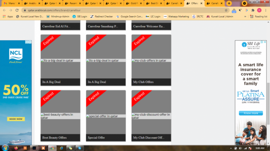Open SBI Login bookmark
Screen dimensions: 270x151
(x=80, y=17)
